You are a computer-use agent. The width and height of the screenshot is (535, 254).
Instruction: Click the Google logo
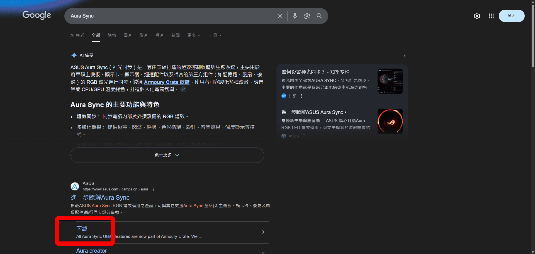click(x=37, y=15)
